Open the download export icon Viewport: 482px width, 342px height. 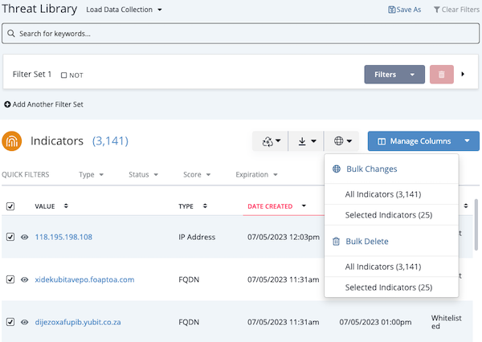coord(302,141)
